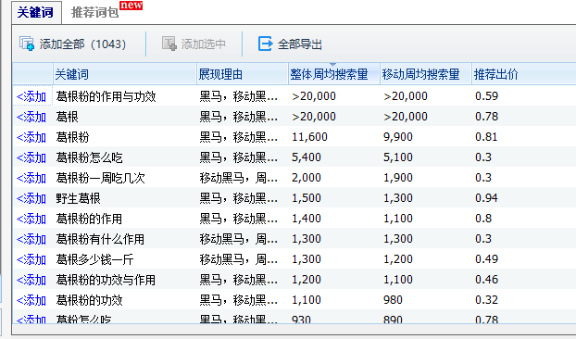Select the 葛根多少钱一斤 keyword cell
The image size is (576, 339).
click(94, 259)
